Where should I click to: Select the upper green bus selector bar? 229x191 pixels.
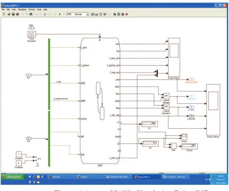[49, 74]
